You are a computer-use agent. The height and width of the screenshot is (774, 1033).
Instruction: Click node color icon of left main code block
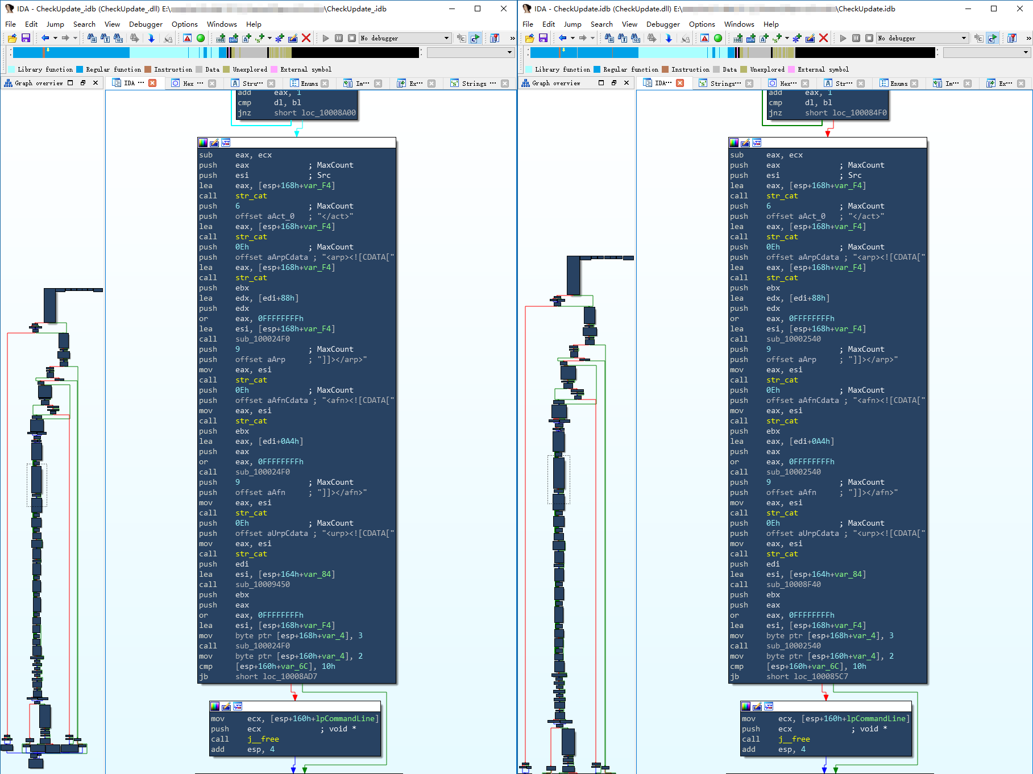click(x=203, y=143)
